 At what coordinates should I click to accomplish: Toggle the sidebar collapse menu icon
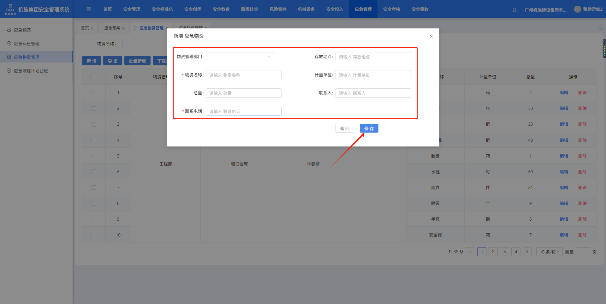point(89,9)
